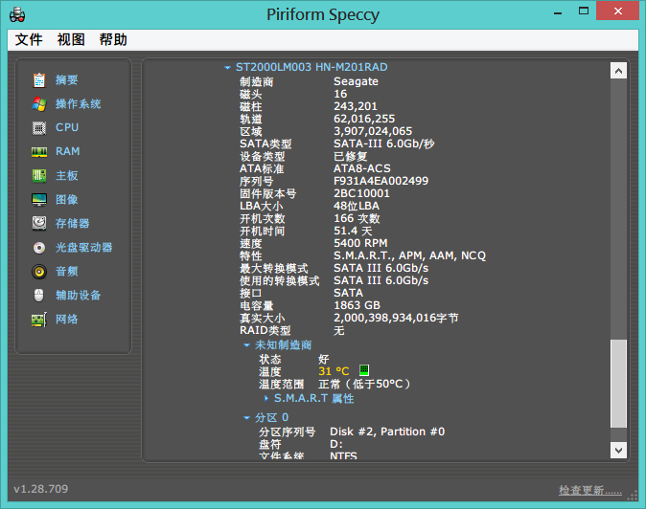Show the 主板 section
646x509 pixels.
point(67,175)
